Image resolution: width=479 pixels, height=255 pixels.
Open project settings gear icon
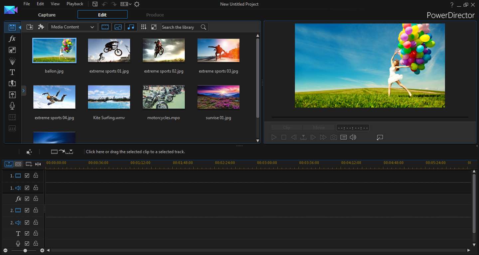coord(137,4)
